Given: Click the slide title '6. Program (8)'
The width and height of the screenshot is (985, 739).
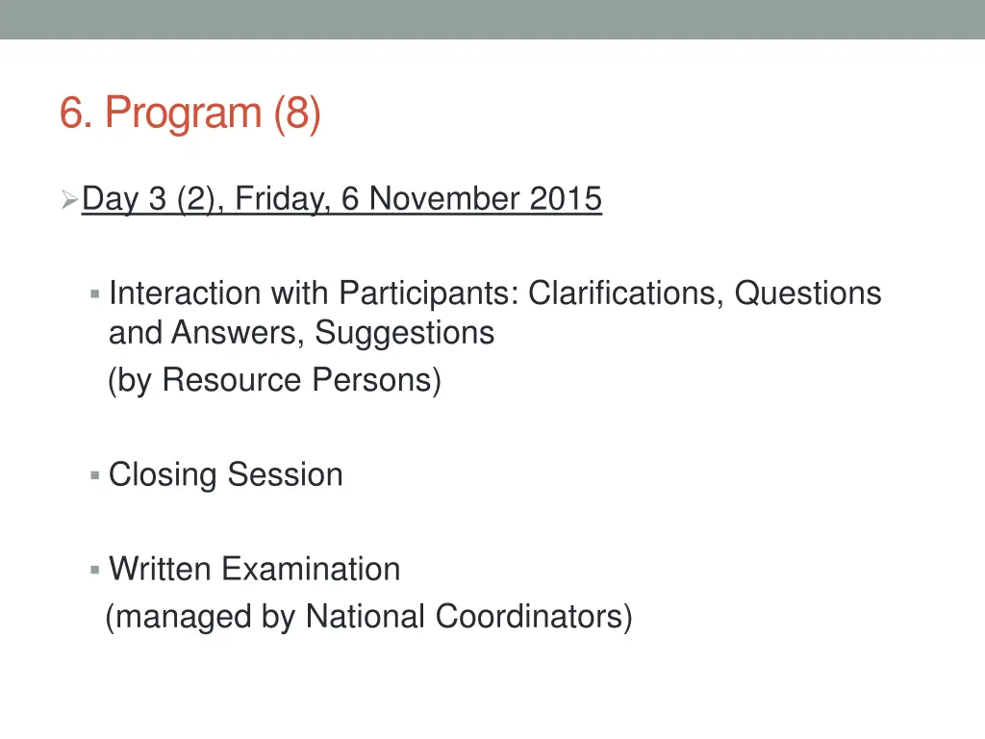Looking at the screenshot, I should tap(189, 114).
